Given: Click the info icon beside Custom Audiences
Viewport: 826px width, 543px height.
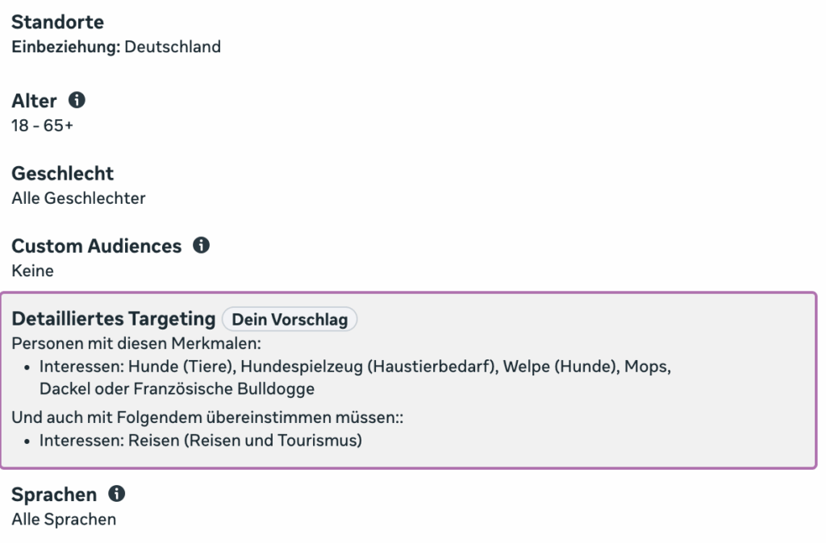Looking at the screenshot, I should coord(201,245).
